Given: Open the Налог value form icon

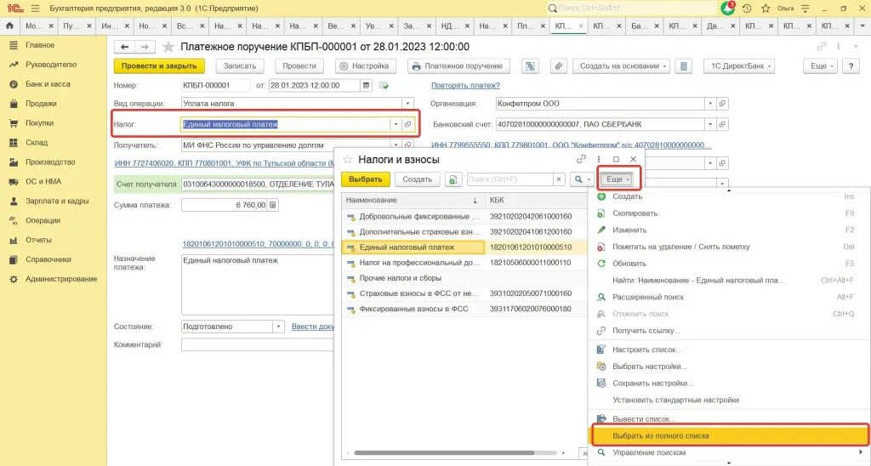Looking at the screenshot, I should click(x=407, y=124).
